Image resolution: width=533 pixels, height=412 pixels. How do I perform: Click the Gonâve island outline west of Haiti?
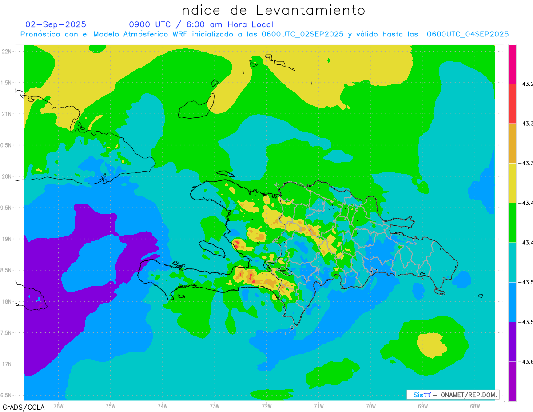click(211, 249)
